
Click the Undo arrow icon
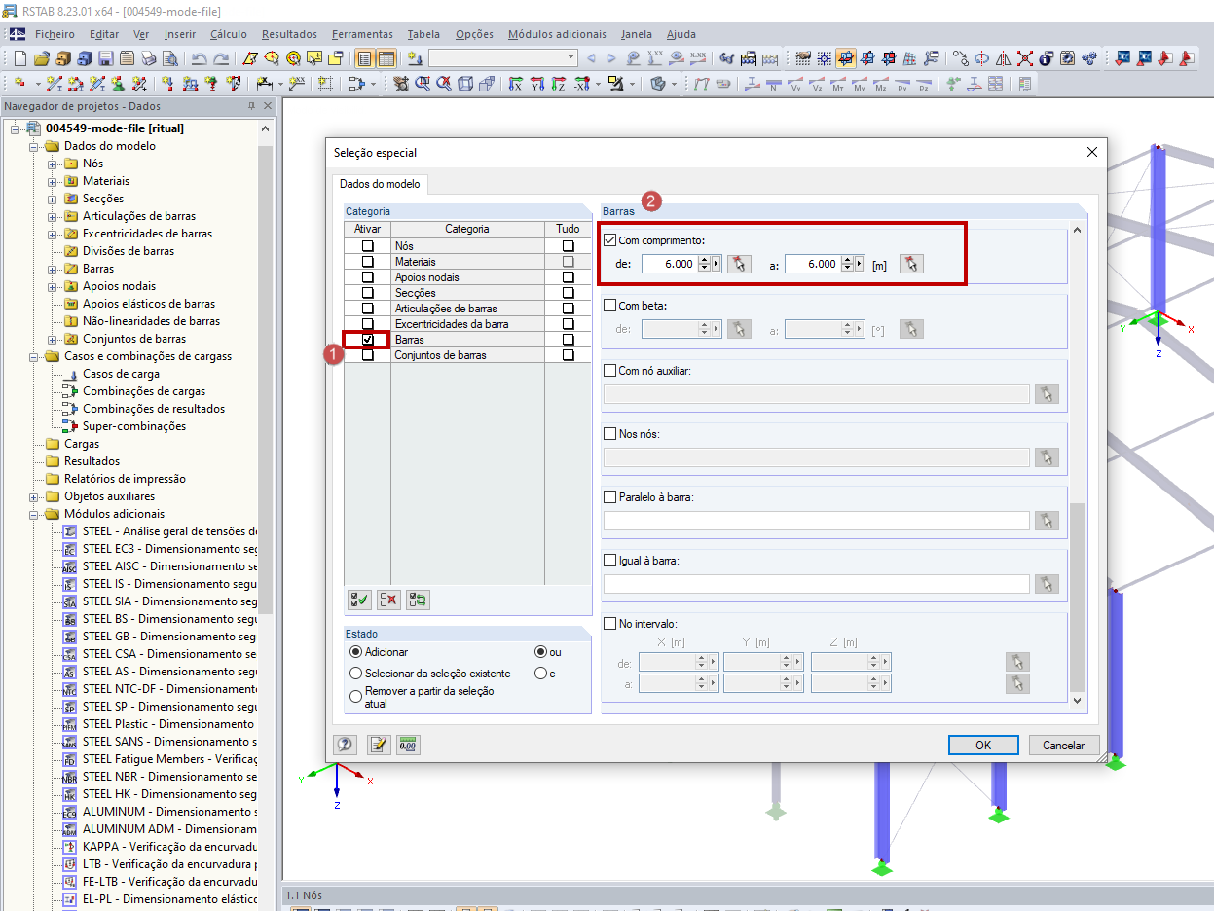[199, 58]
